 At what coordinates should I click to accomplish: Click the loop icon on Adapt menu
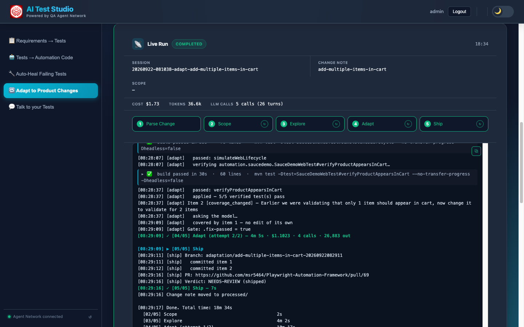click(12, 90)
